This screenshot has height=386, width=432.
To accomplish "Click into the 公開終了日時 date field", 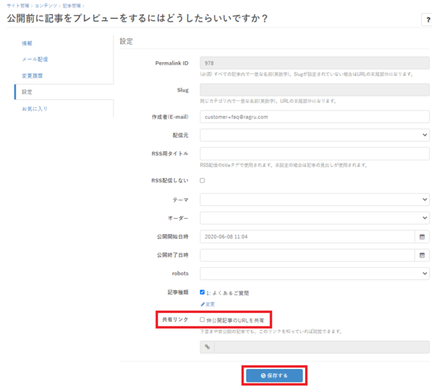I will pyautogui.click(x=307, y=255).
